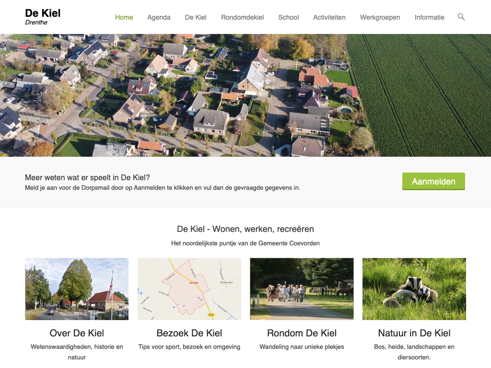The width and height of the screenshot is (491, 368).
Task: Visit the Natuur in De Kiel heading
Action: 414,333
